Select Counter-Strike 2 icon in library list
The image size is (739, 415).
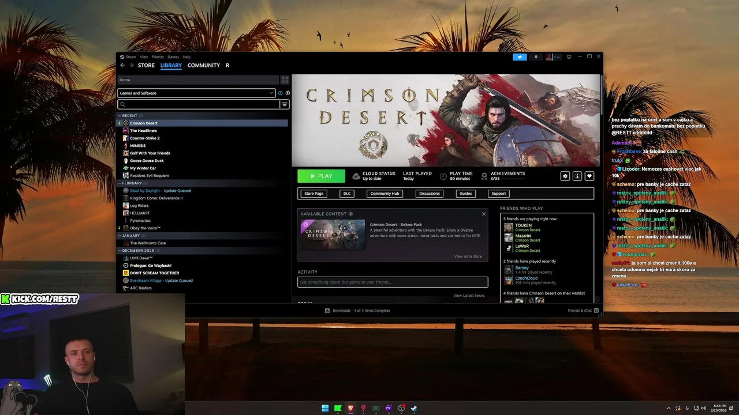126,138
